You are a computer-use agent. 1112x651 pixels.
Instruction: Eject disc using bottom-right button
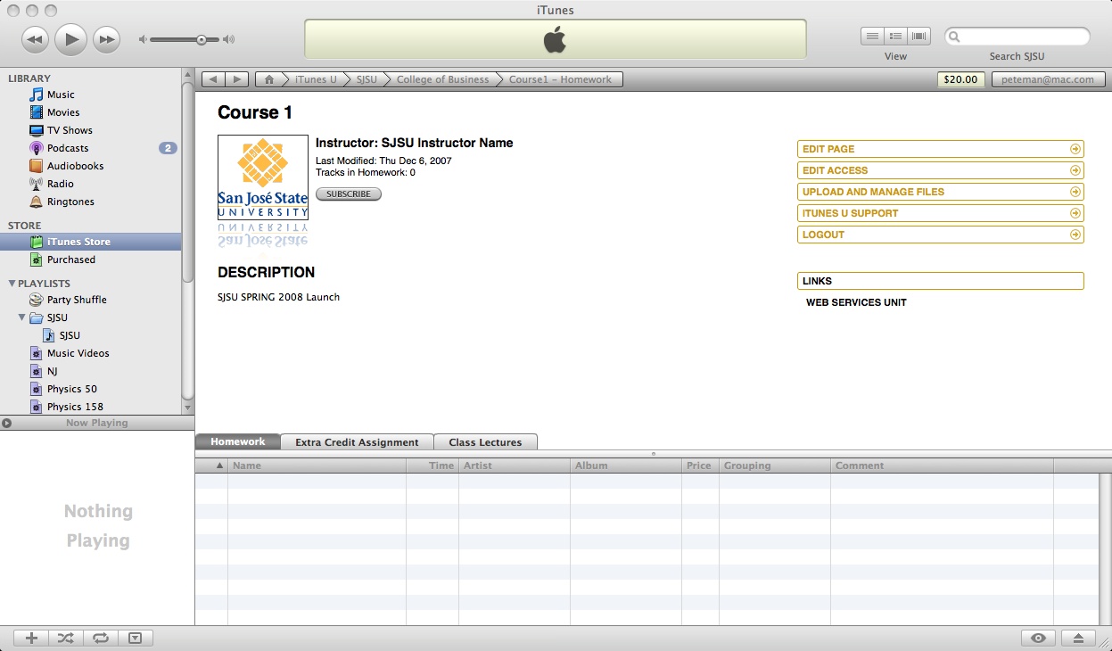pyautogui.click(x=1078, y=638)
